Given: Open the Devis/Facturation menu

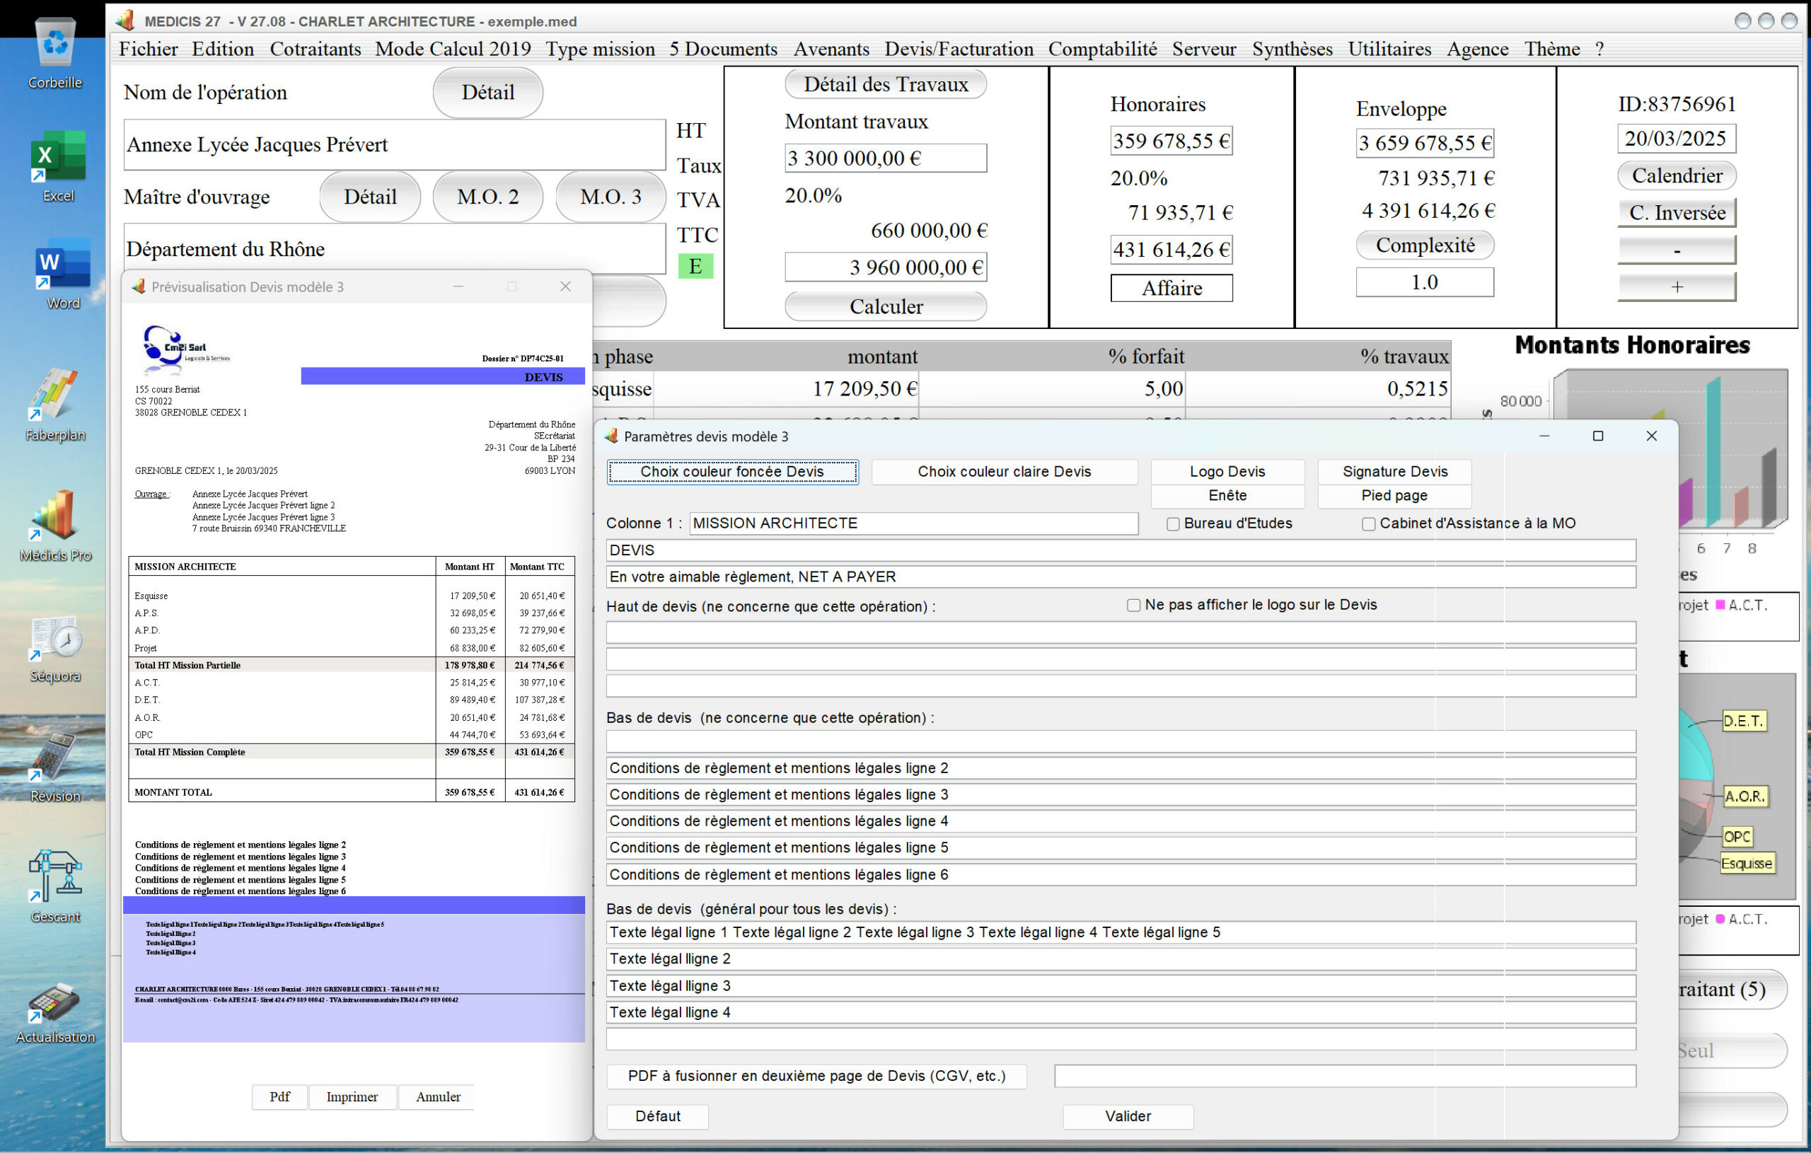Looking at the screenshot, I should click(x=959, y=49).
